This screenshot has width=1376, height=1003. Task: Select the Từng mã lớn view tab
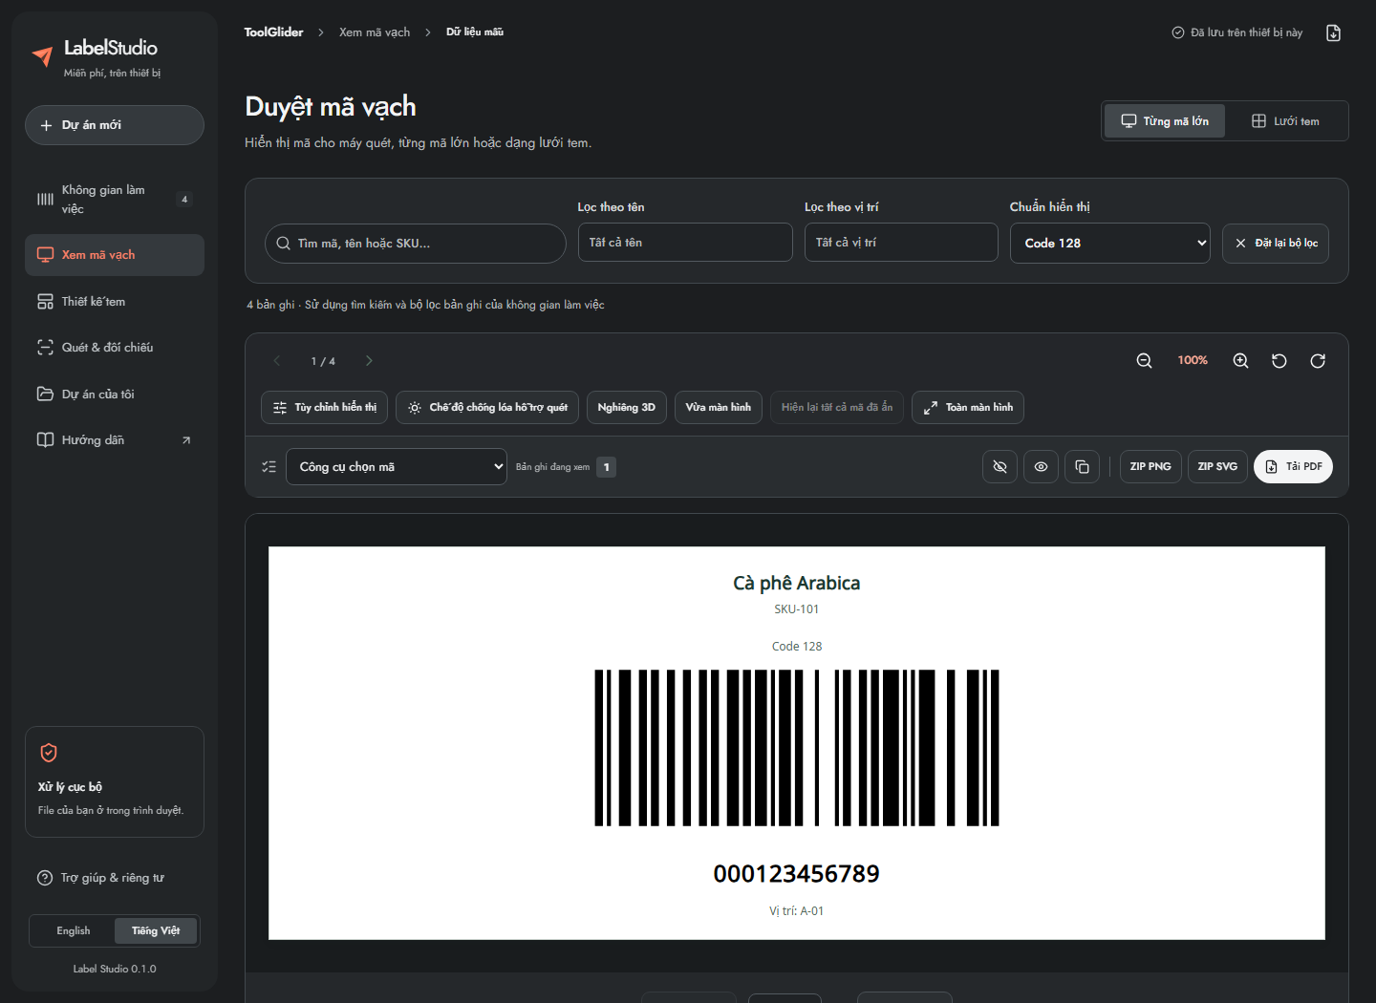click(x=1165, y=121)
